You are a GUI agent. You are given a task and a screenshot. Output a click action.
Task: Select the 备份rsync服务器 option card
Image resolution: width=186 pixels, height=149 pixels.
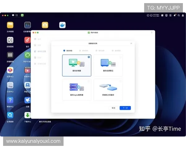tap(77, 90)
